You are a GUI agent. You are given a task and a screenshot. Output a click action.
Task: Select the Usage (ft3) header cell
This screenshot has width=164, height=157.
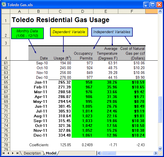[x=60, y=53]
